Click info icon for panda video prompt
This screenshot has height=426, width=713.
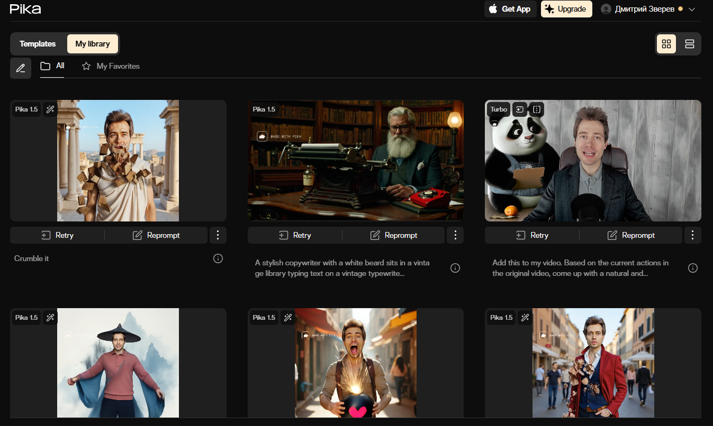[692, 268]
